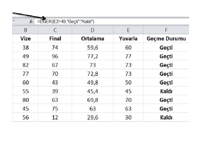Select column B header
This screenshot has width=205, height=154.
point(26,30)
